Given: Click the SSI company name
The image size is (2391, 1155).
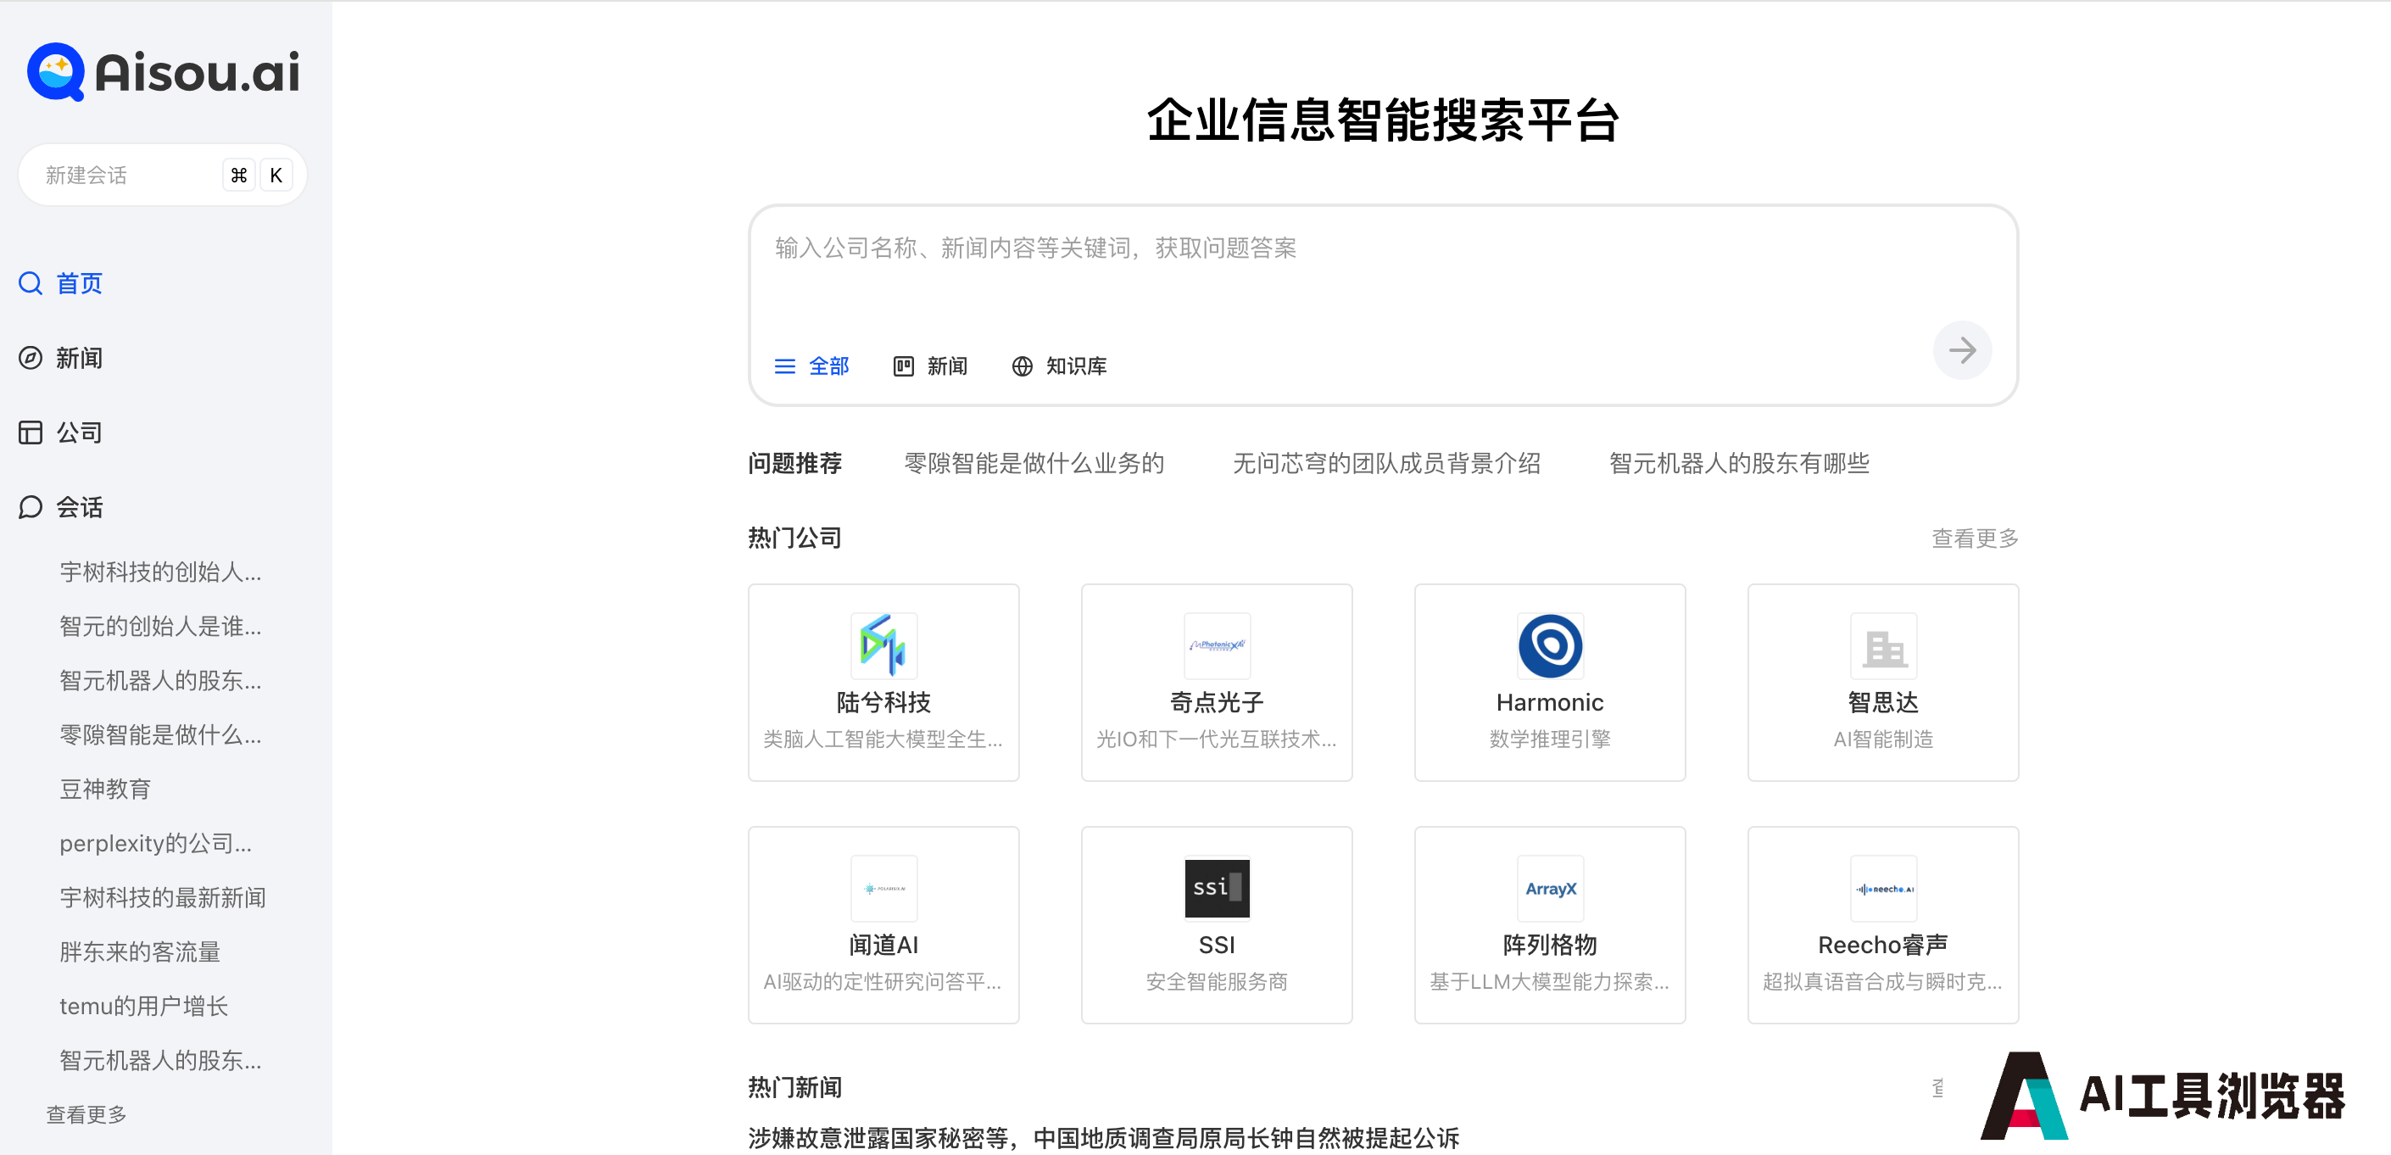Looking at the screenshot, I should coord(1217,946).
